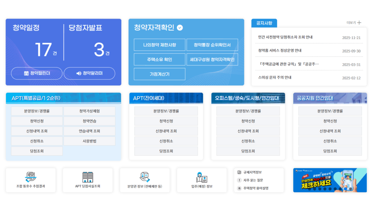374x202 pixels.
Task: Click 신청취소 under APT(특별공급/1·2순위)
Action: 37,141
